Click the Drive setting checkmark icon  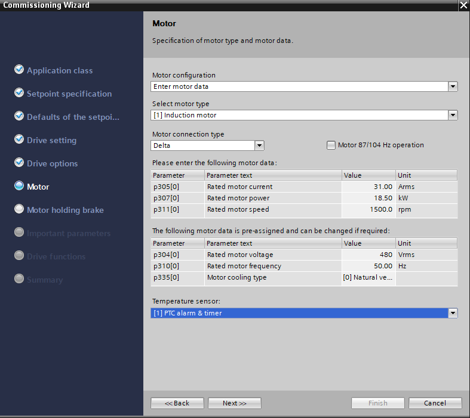pyautogui.click(x=19, y=140)
